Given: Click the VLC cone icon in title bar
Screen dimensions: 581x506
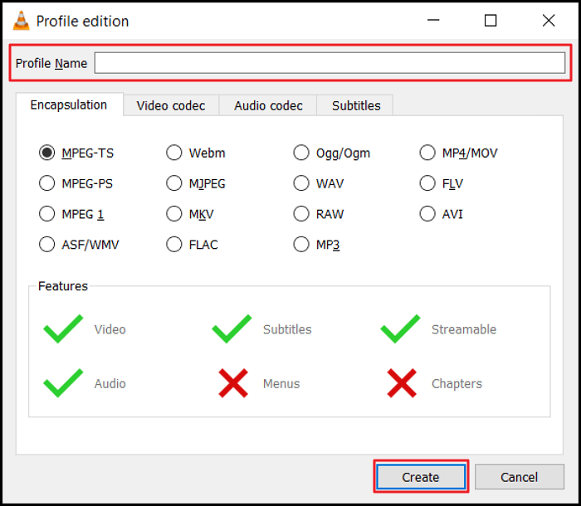Looking at the screenshot, I should click(22, 21).
